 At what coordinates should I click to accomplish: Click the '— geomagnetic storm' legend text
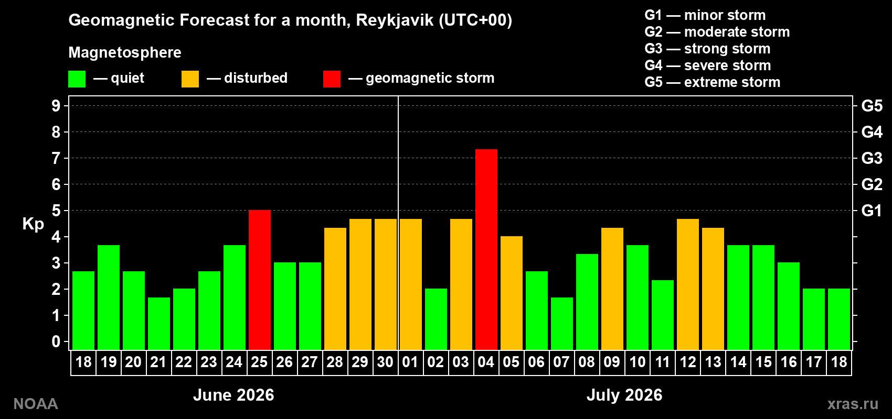pyautogui.click(x=421, y=79)
